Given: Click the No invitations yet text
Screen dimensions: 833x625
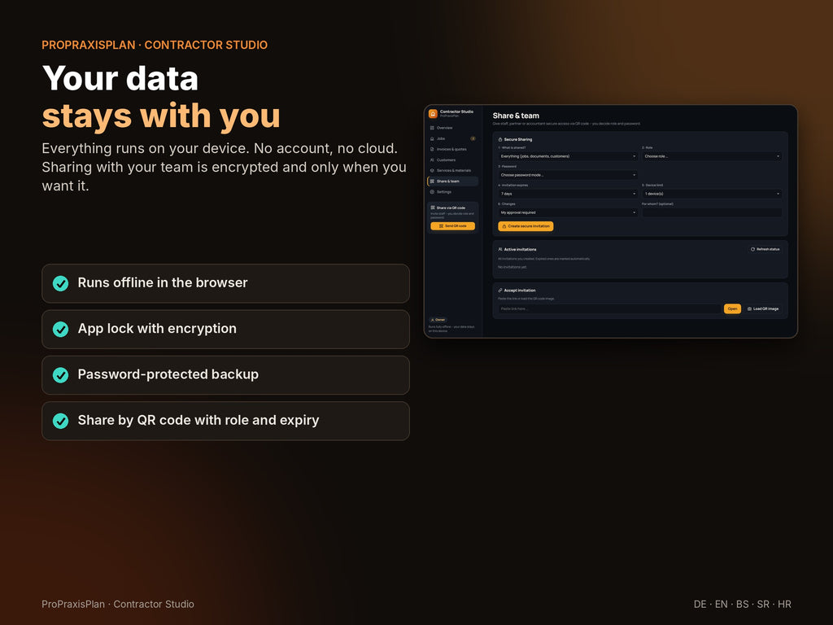Looking at the screenshot, I should pos(512,267).
